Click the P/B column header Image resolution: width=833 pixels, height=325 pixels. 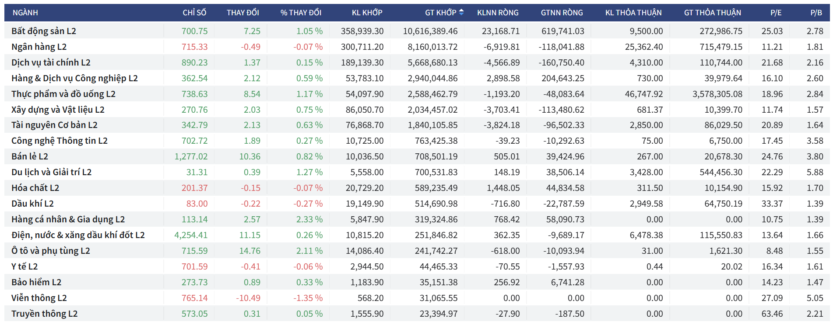click(816, 13)
